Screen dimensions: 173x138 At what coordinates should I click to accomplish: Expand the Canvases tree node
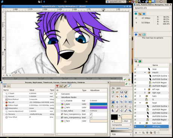[57, 94]
